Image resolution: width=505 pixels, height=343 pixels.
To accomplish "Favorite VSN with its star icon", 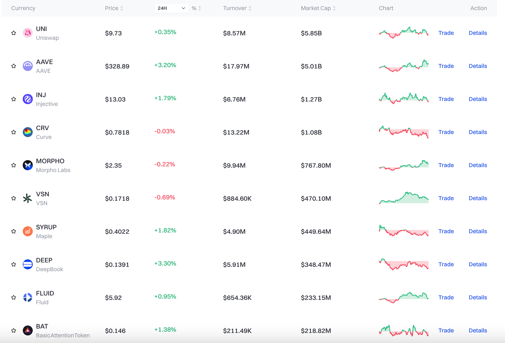I will (14, 198).
